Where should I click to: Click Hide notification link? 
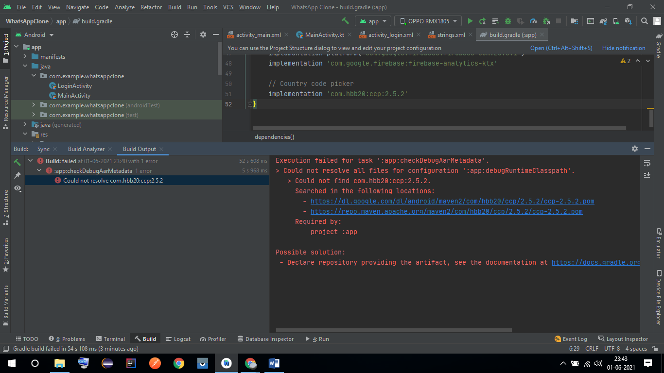click(x=624, y=48)
